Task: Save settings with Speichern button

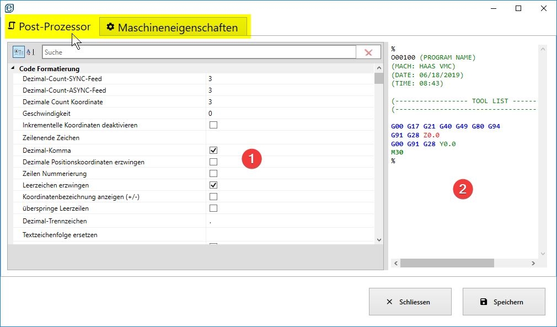Action: click(x=504, y=302)
